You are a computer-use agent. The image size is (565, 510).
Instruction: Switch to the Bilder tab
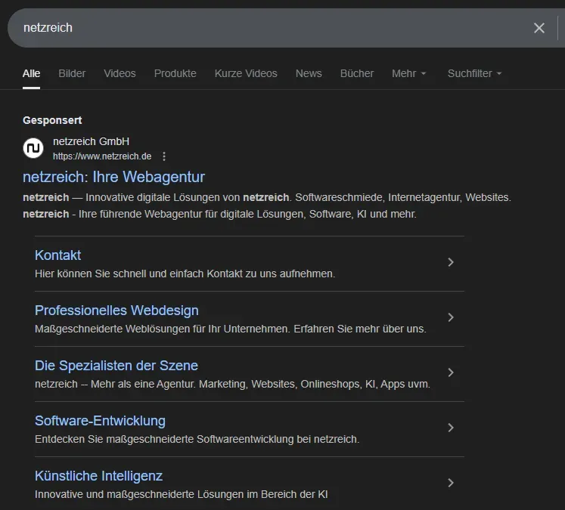pyautogui.click(x=72, y=73)
